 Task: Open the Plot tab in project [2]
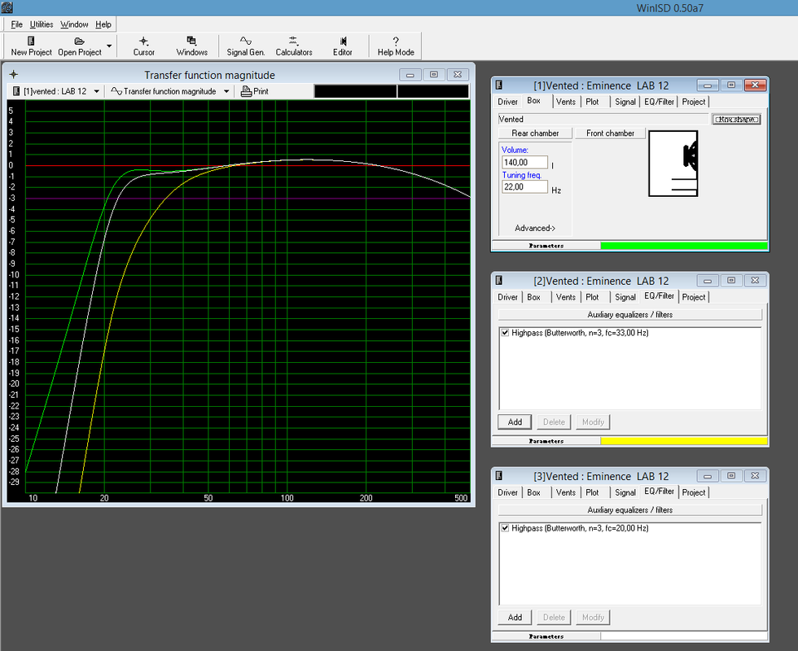(x=592, y=297)
